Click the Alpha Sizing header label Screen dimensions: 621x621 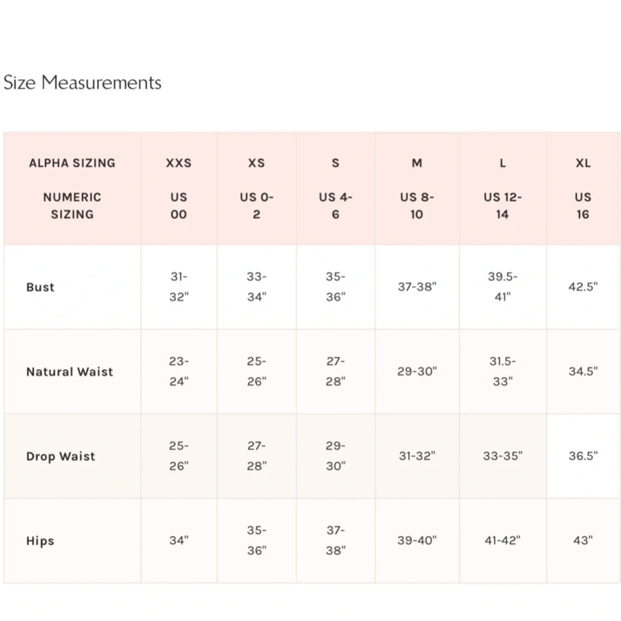click(x=72, y=163)
